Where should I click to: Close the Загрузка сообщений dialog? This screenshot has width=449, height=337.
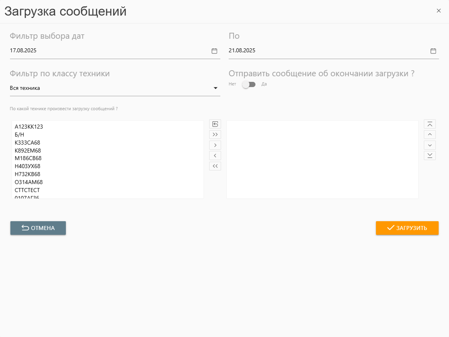click(x=438, y=11)
